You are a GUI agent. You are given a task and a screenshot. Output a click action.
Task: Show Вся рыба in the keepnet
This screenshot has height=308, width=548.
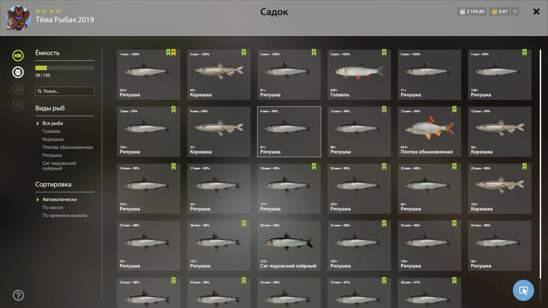click(53, 123)
